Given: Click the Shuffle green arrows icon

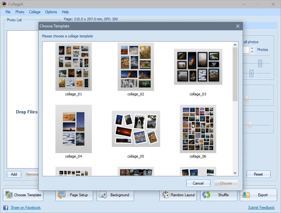Looking at the screenshot, I should click(x=206, y=195).
